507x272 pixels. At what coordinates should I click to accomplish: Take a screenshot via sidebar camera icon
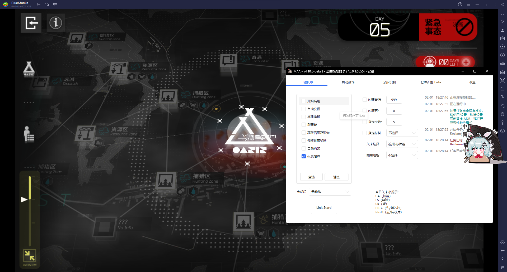pyautogui.click(x=503, y=80)
